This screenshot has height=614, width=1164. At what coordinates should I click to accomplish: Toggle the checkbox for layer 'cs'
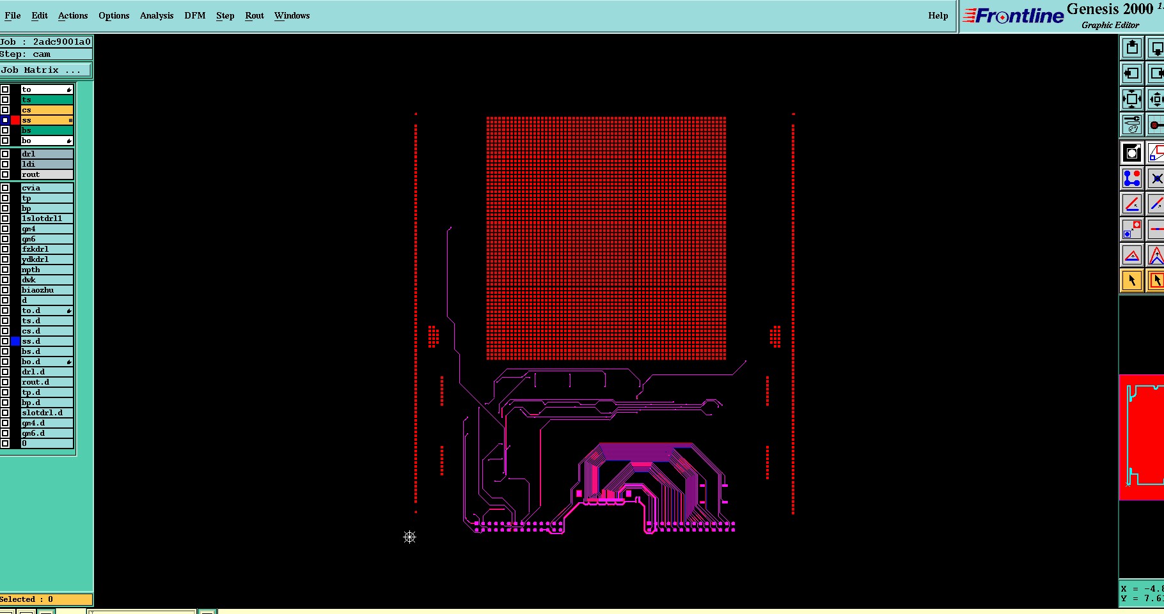pos(5,110)
